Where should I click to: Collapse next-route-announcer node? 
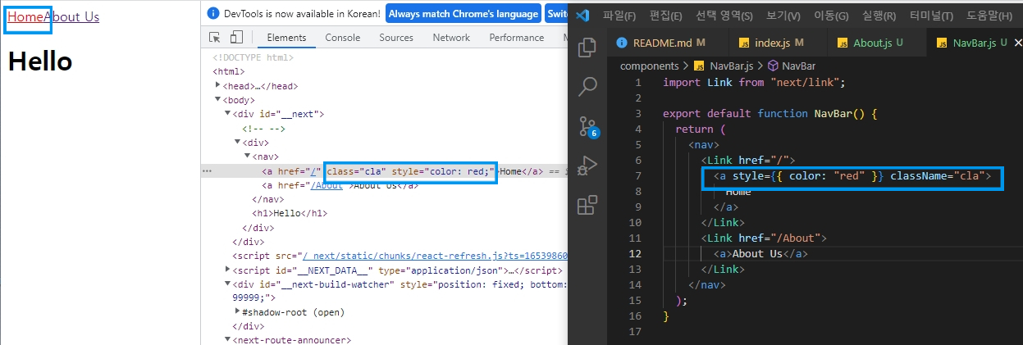click(x=228, y=340)
